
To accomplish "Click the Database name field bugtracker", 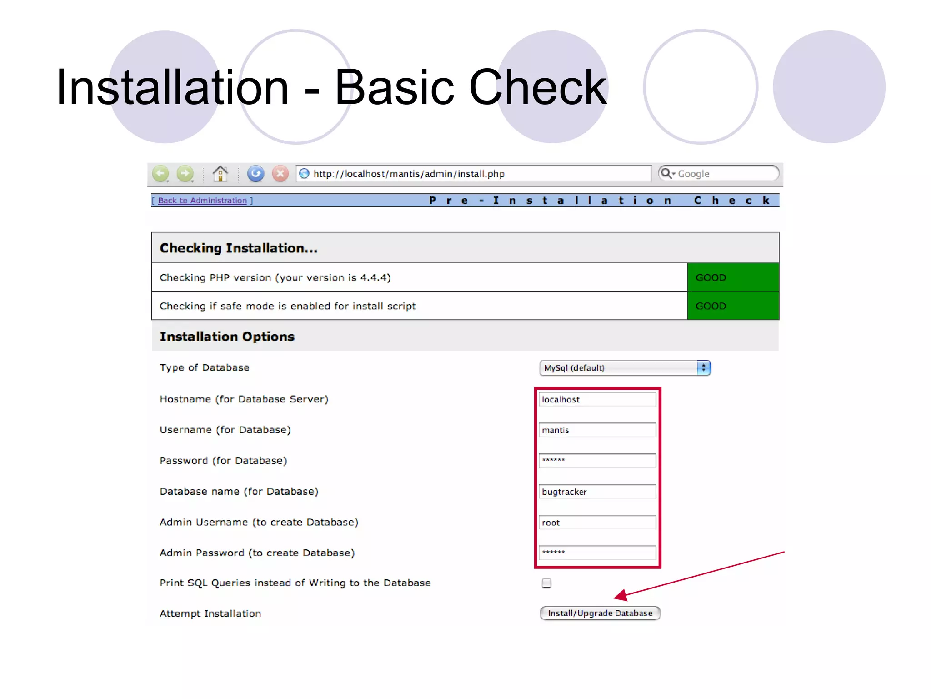I will (597, 492).
